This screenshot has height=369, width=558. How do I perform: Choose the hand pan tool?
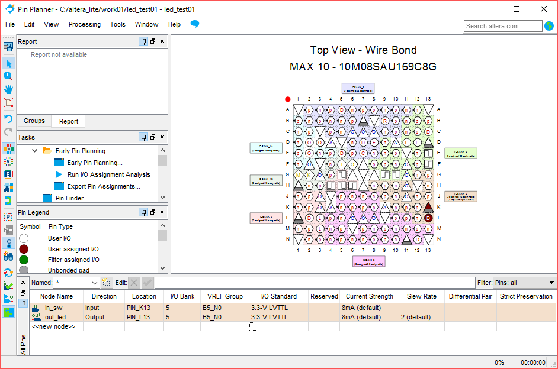tap(8, 89)
